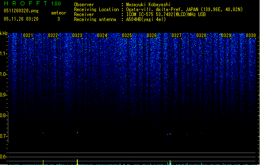Click the 0321 time marker
Screen dimensions: 260x165
(x=28, y=35)
